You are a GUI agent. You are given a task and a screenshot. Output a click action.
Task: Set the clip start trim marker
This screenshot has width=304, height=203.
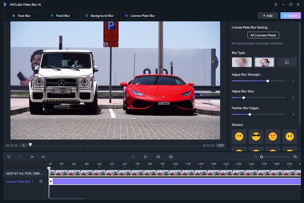coord(32,157)
